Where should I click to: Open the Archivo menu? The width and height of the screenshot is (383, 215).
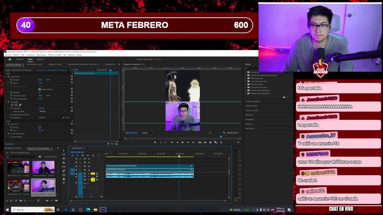pos(8,55)
